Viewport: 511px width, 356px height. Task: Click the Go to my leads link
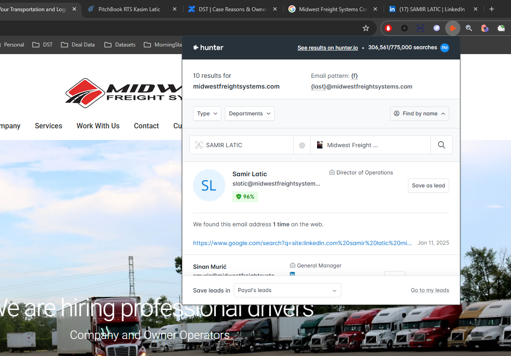(x=429, y=290)
